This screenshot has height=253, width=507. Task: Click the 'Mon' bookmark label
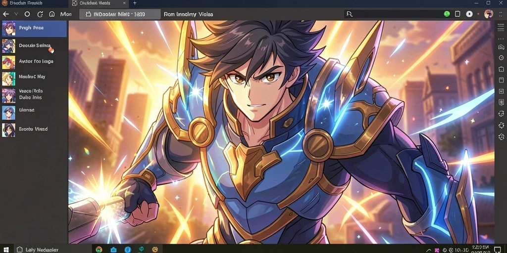tap(66, 14)
